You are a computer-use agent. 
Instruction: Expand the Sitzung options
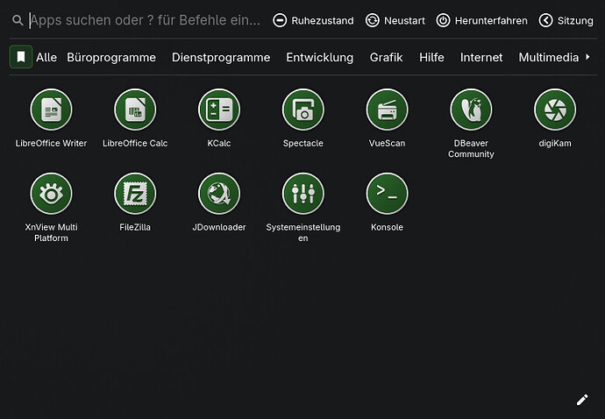(566, 20)
